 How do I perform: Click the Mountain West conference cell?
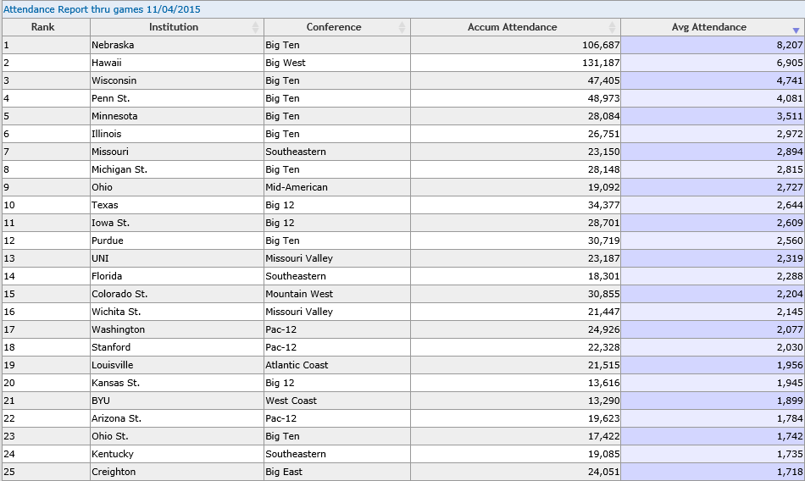pyautogui.click(x=337, y=294)
